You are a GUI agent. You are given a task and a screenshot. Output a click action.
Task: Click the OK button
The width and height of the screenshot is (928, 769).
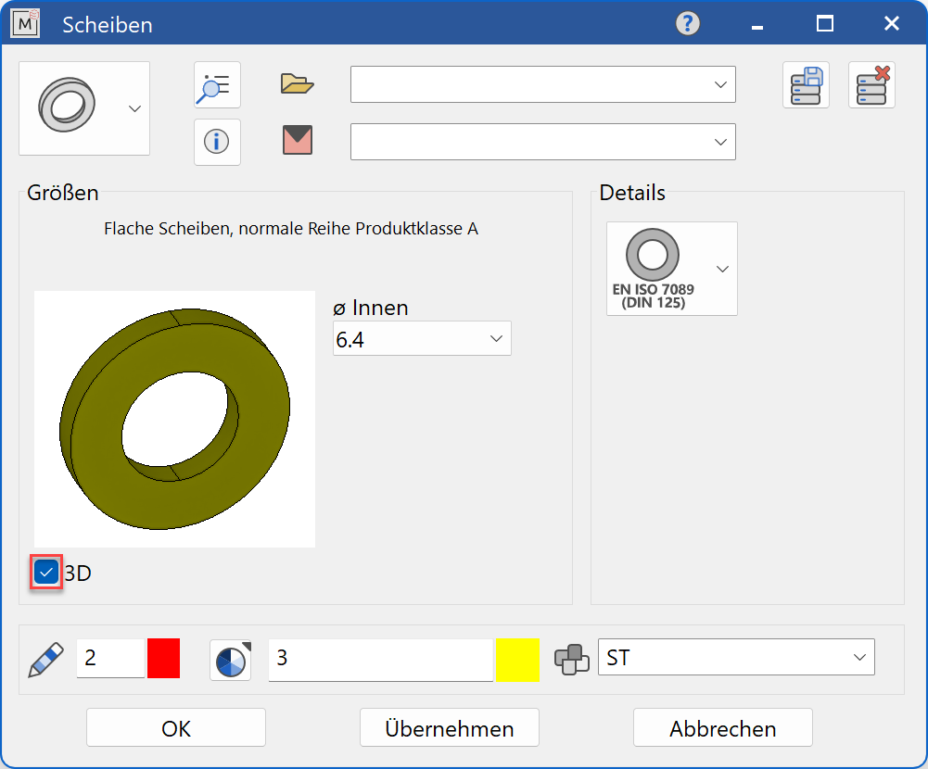point(176,727)
